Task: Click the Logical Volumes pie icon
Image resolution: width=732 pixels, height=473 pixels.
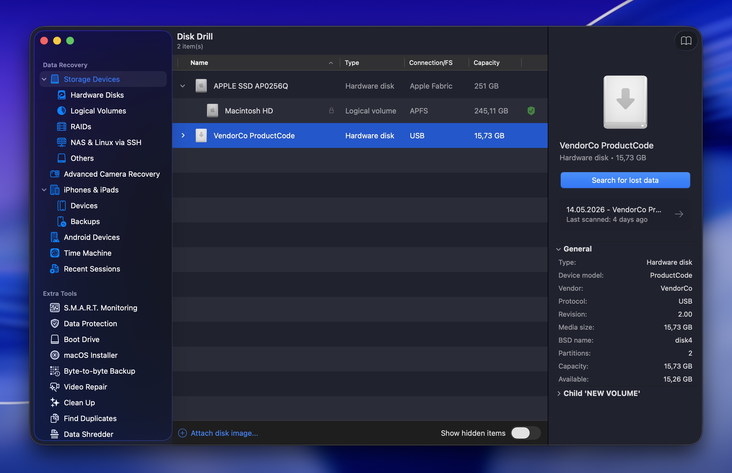Action: tap(62, 111)
